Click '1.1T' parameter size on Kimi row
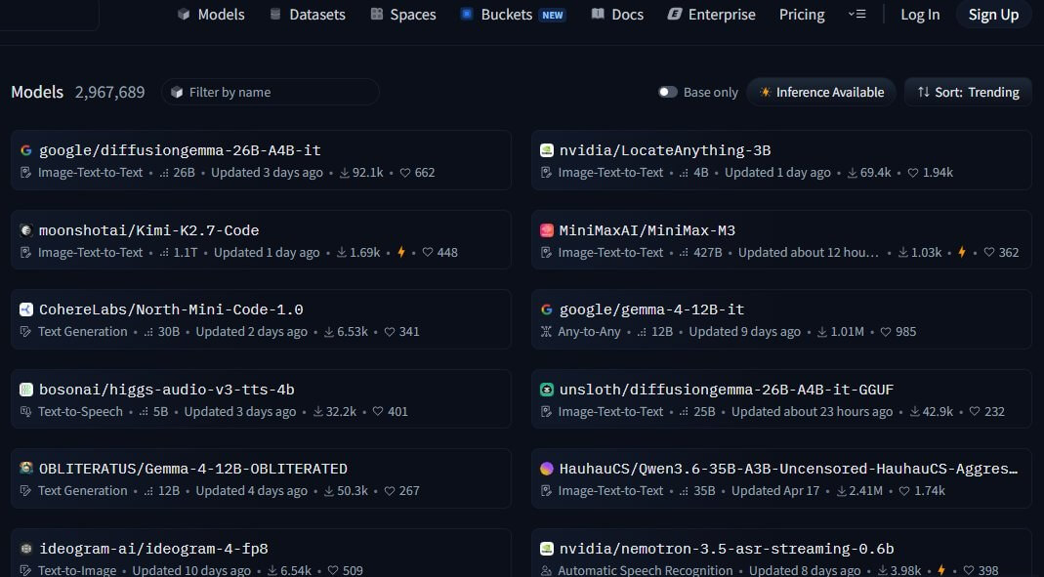This screenshot has height=577, width=1044. (x=186, y=252)
